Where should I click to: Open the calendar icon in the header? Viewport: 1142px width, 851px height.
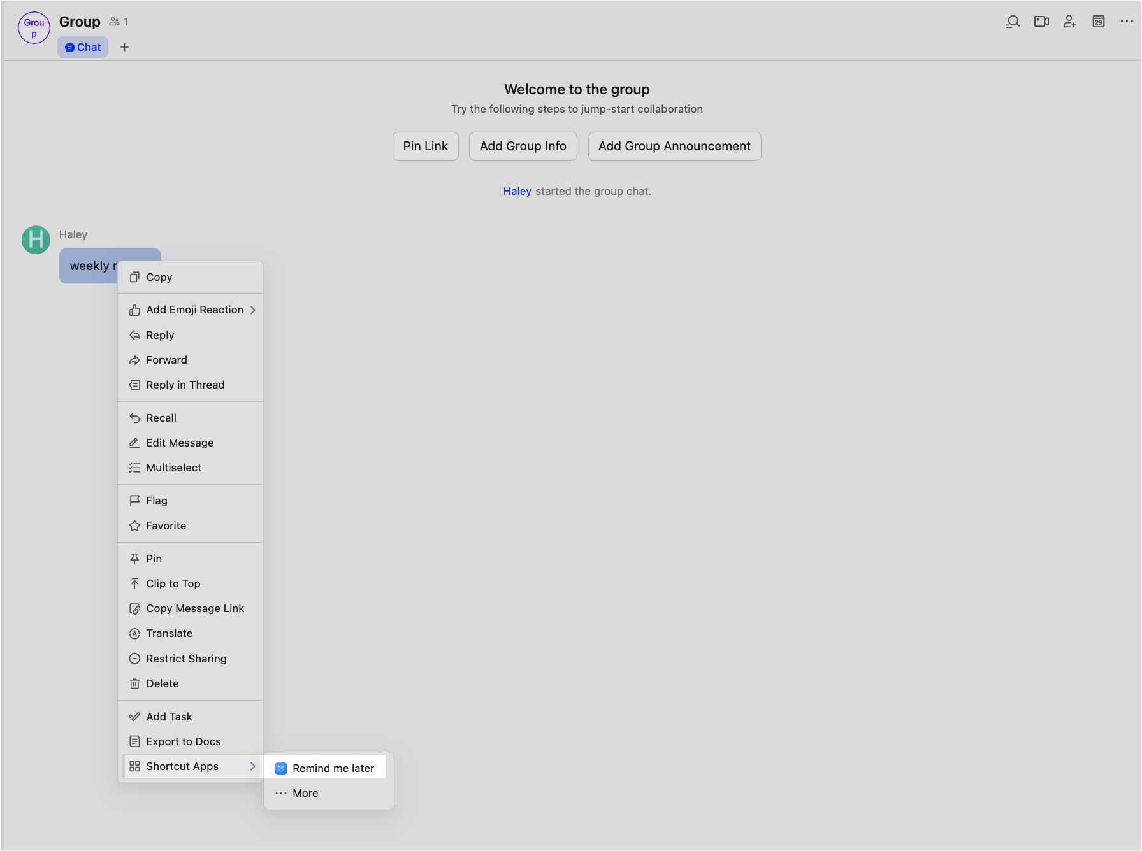point(1098,22)
